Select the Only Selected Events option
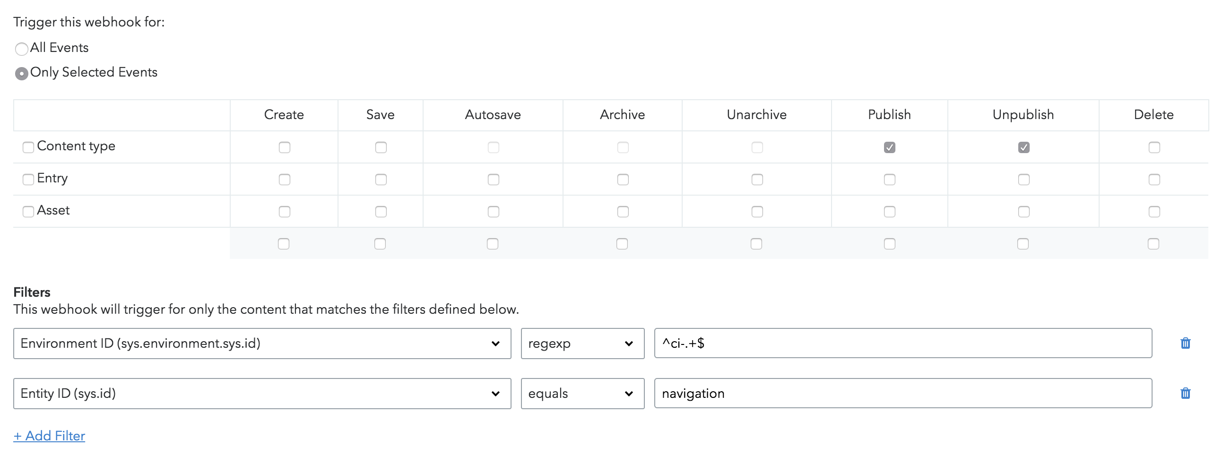Viewport: 1214px width, 464px height. [x=22, y=74]
